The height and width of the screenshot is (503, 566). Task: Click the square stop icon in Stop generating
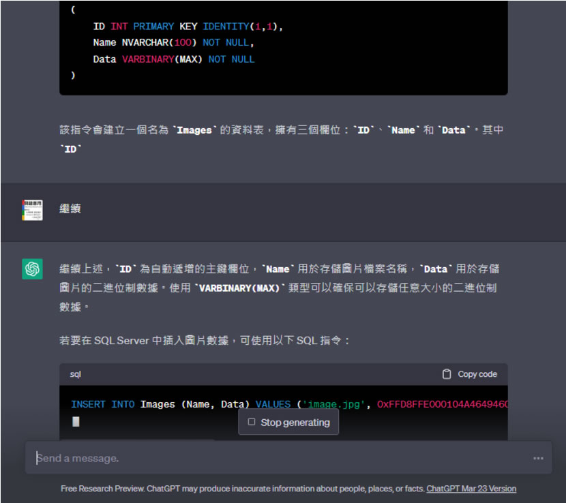pos(252,423)
